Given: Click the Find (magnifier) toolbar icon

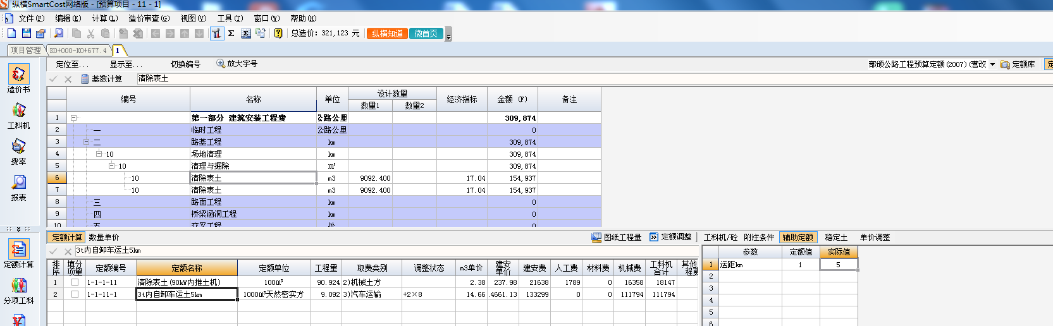Looking at the screenshot, I should (59, 33).
